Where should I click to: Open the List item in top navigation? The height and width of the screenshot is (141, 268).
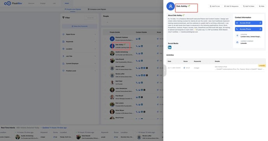[x=54, y=3]
